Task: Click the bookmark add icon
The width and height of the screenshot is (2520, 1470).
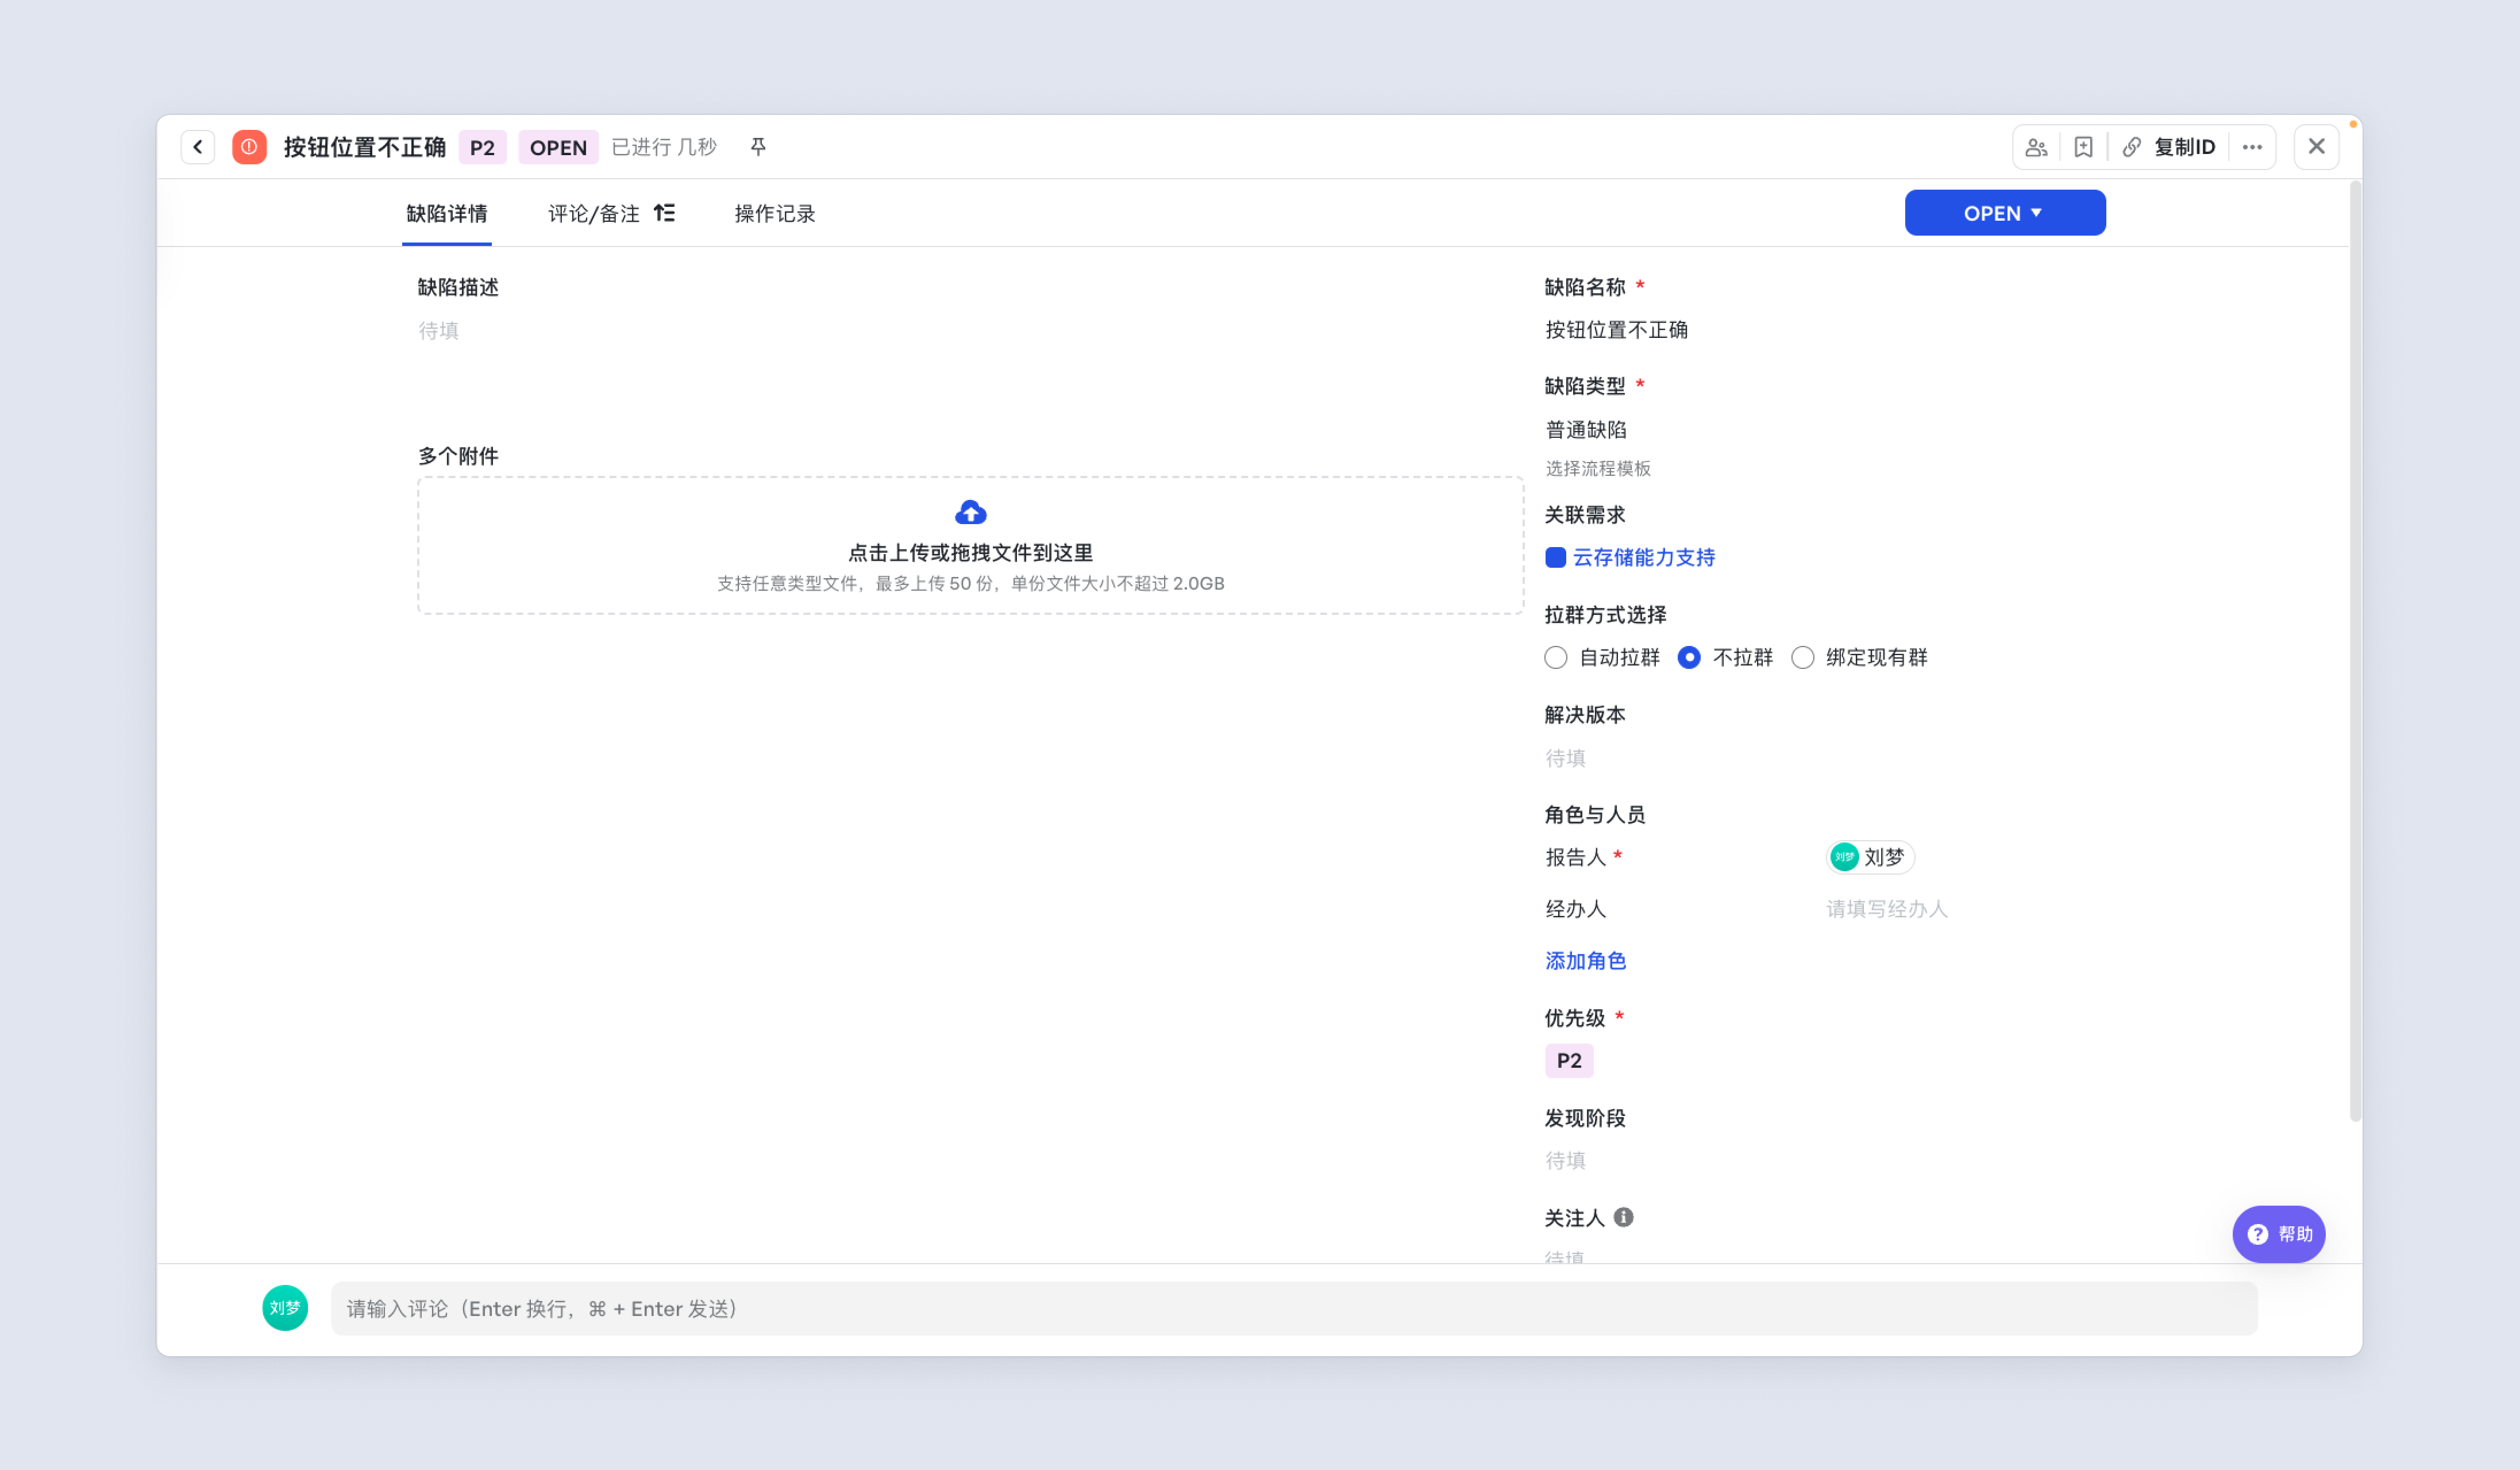Action: point(2083,147)
